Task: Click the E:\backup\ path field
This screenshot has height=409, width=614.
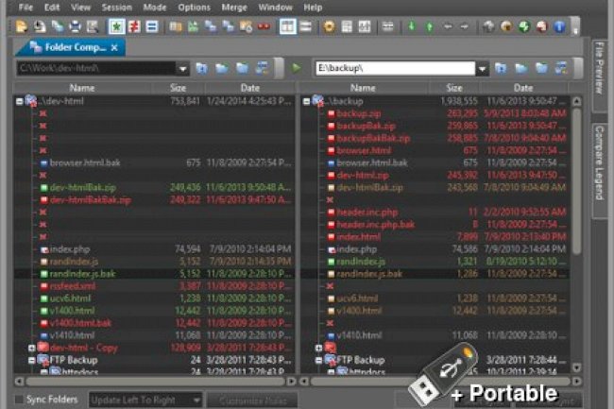Action: pos(396,68)
